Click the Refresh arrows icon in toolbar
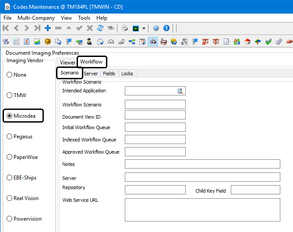 point(100,28)
